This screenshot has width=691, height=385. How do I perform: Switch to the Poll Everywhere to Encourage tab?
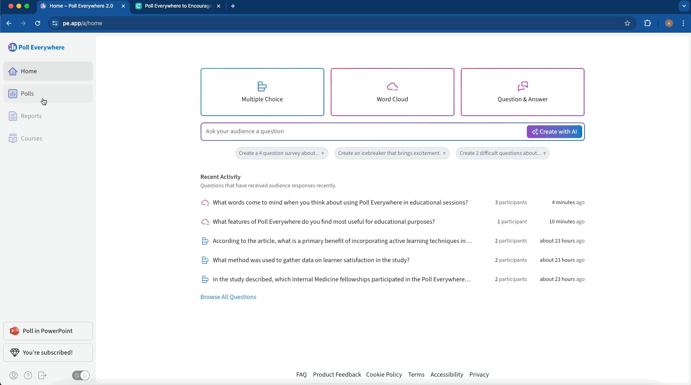178,6
